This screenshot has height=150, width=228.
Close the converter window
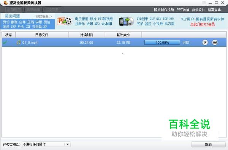coord(223,3)
